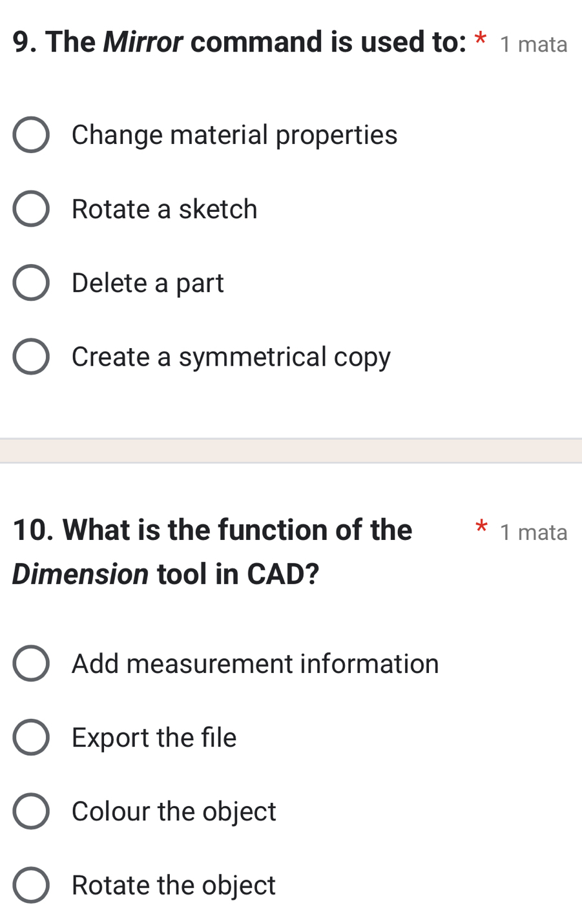Select the "Add measurement information" radio button
This screenshot has width=582, height=923.
(x=31, y=663)
